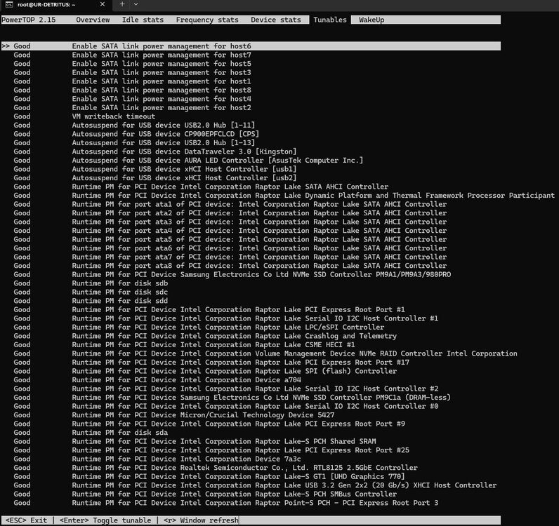Image resolution: width=559 pixels, height=526 pixels.
Task: Select Autosuspend for AURA LED Controller row
Action: pyautogui.click(x=188, y=161)
